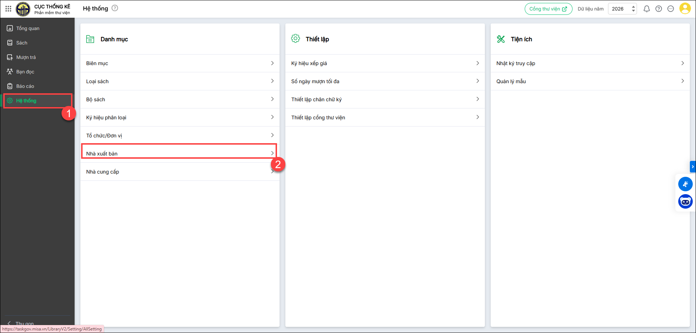
Task: Increase data year with up stepper arrow
Action: [633, 7]
